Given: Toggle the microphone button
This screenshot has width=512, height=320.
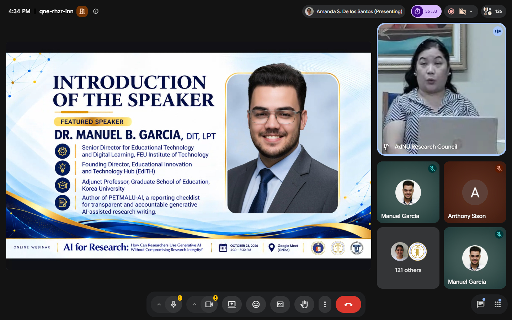Looking at the screenshot, I should pyautogui.click(x=174, y=304).
